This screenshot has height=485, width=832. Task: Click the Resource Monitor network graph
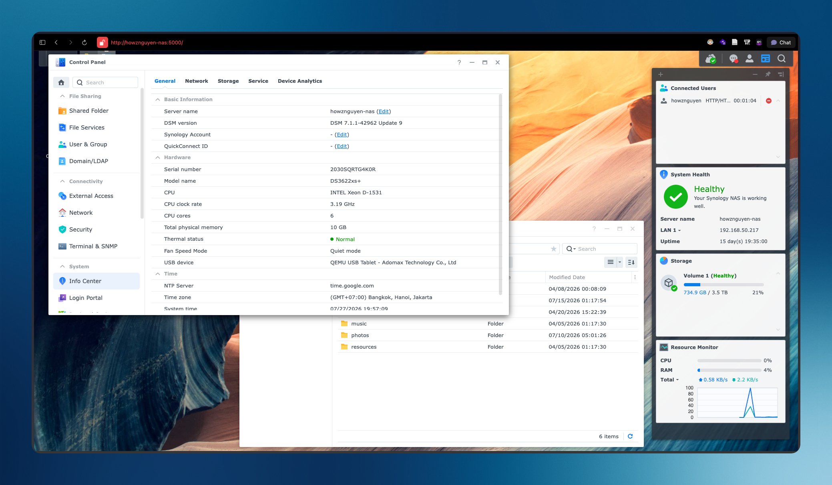[x=737, y=403]
